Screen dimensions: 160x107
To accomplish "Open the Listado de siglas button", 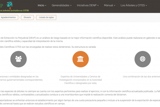I will (x=46, y=17).
